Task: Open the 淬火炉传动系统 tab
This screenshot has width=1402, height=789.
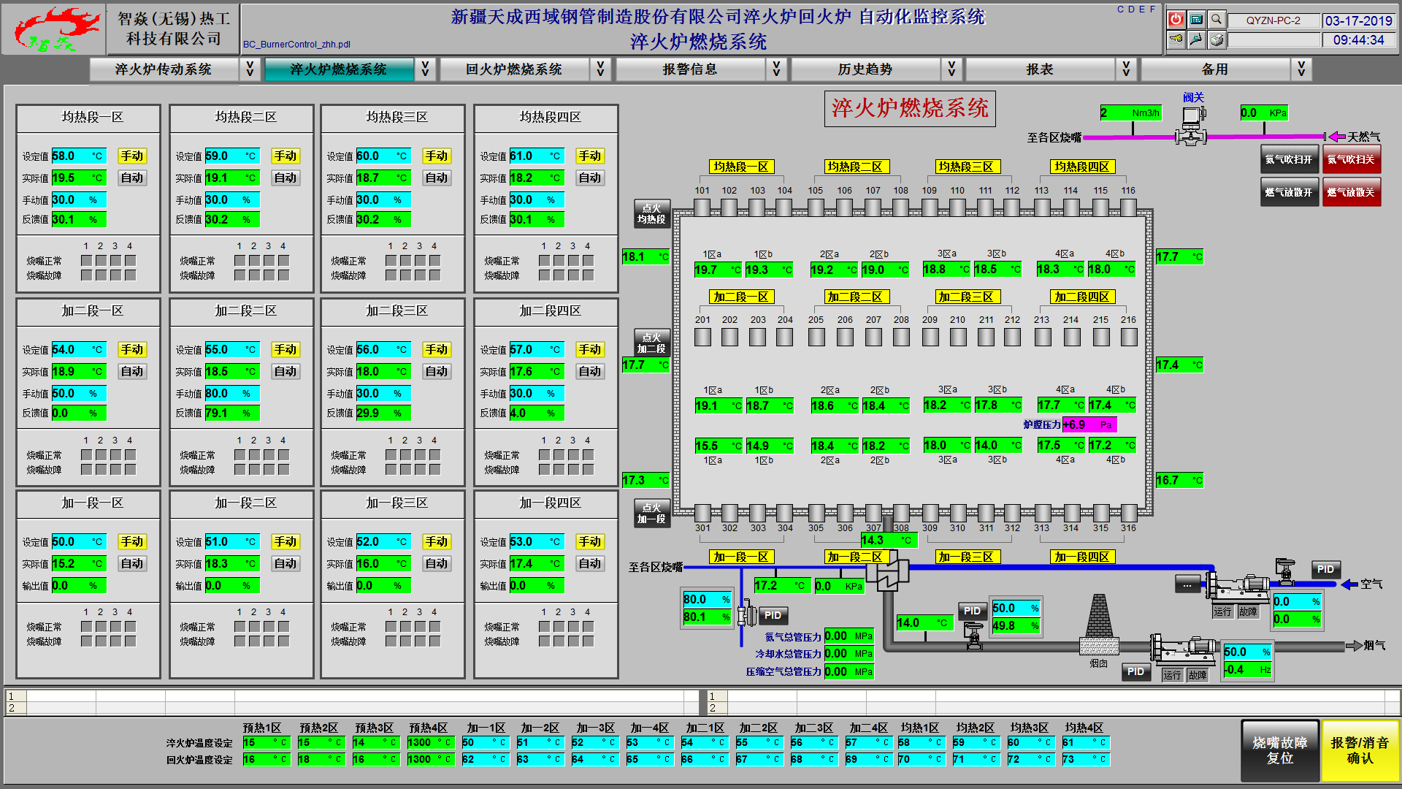Action: (164, 69)
